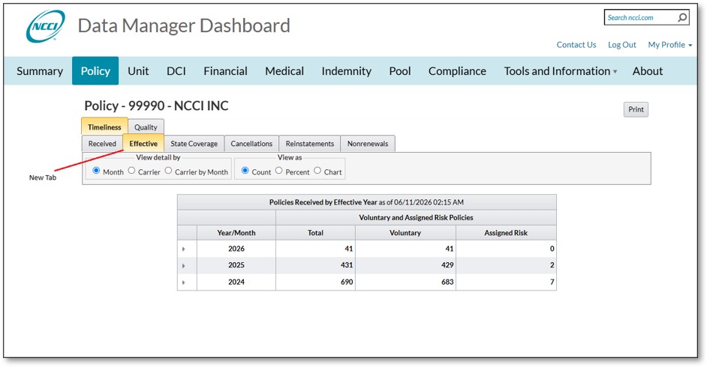Click the Total column header
707x367 pixels.
point(315,232)
